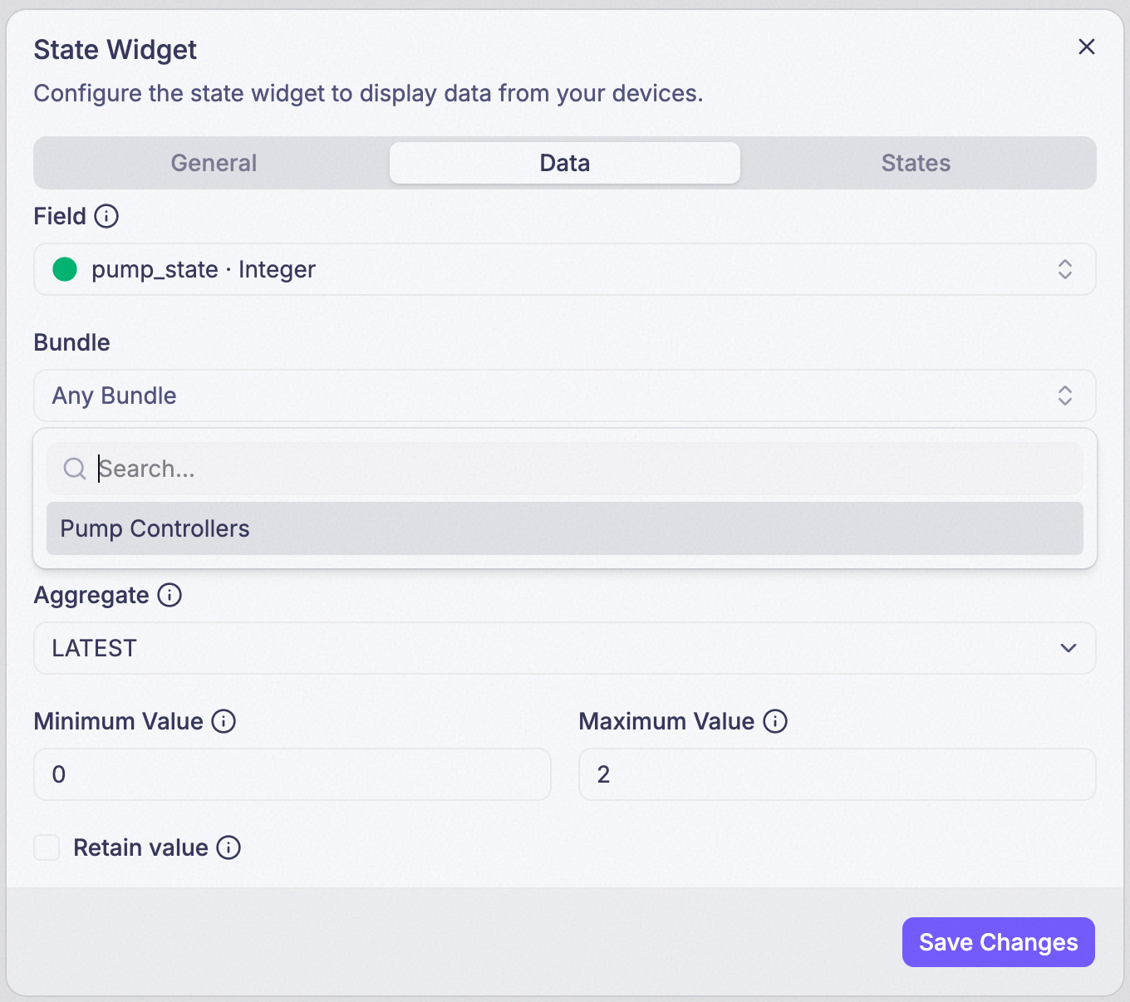Switch to the States tab

click(916, 163)
